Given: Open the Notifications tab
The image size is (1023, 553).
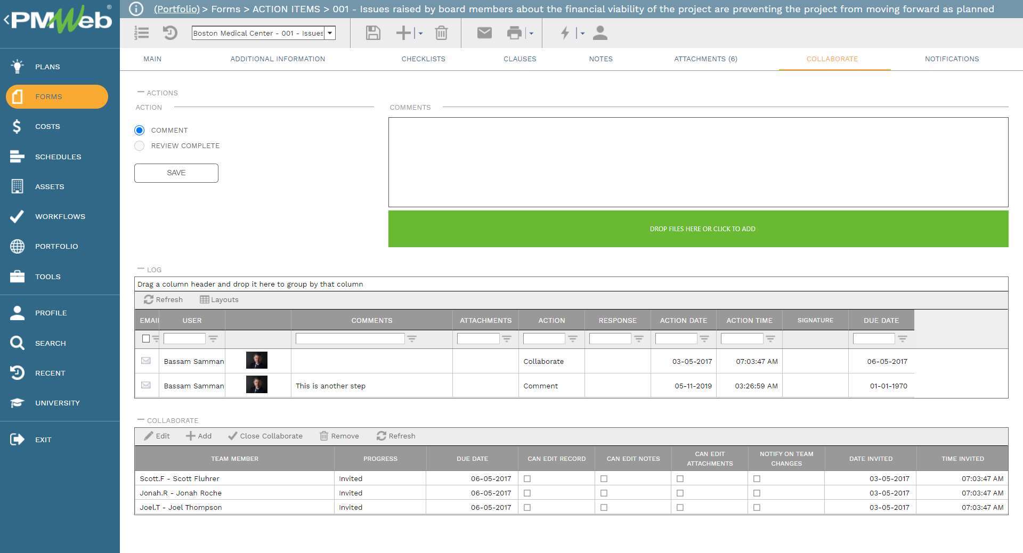Looking at the screenshot, I should (x=952, y=59).
